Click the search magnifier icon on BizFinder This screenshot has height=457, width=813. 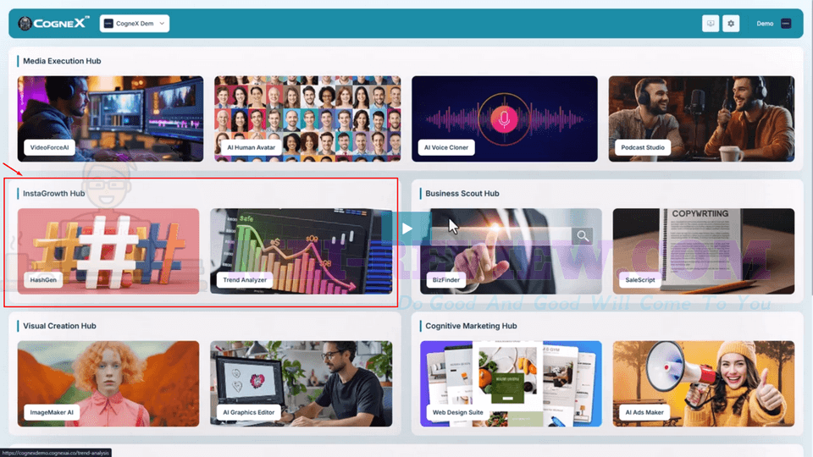point(583,236)
